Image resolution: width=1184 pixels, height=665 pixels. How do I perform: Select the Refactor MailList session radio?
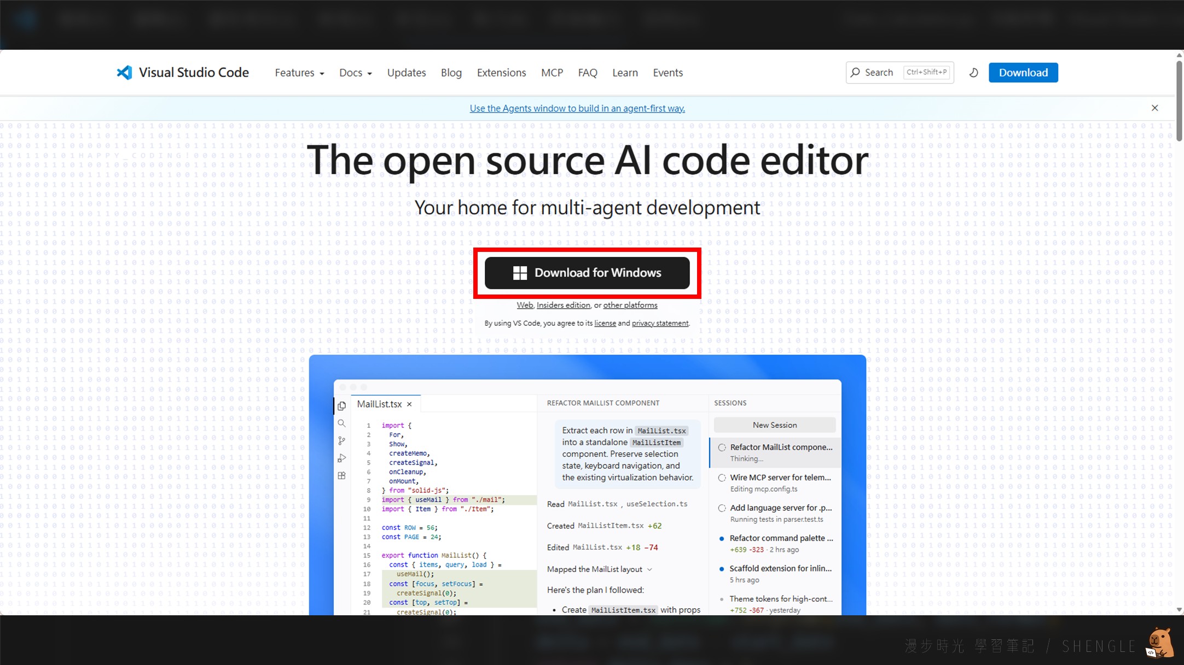722,448
